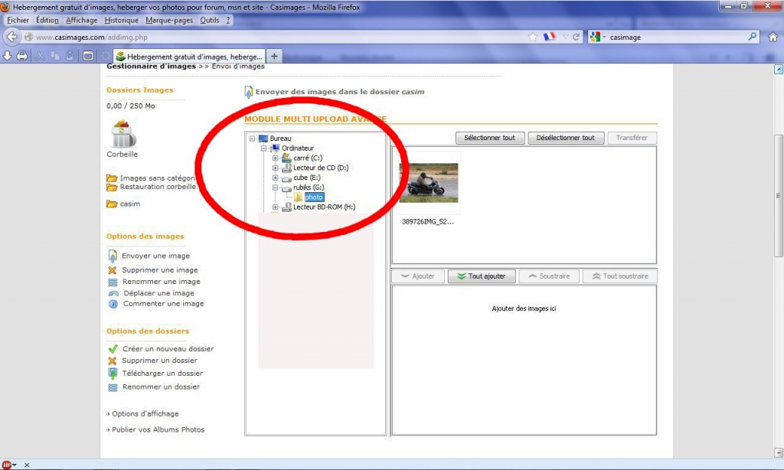
Task: Click the Sélectionner tout button
Action: (x=490, y=138)
